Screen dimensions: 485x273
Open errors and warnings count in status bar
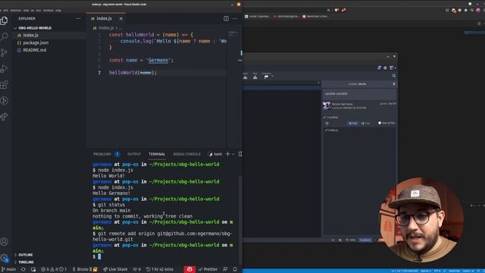click(x=54, y=269)
